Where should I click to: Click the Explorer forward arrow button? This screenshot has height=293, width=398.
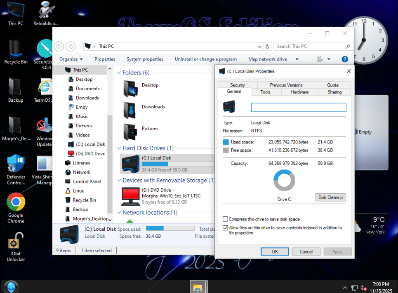pos(71,47)
